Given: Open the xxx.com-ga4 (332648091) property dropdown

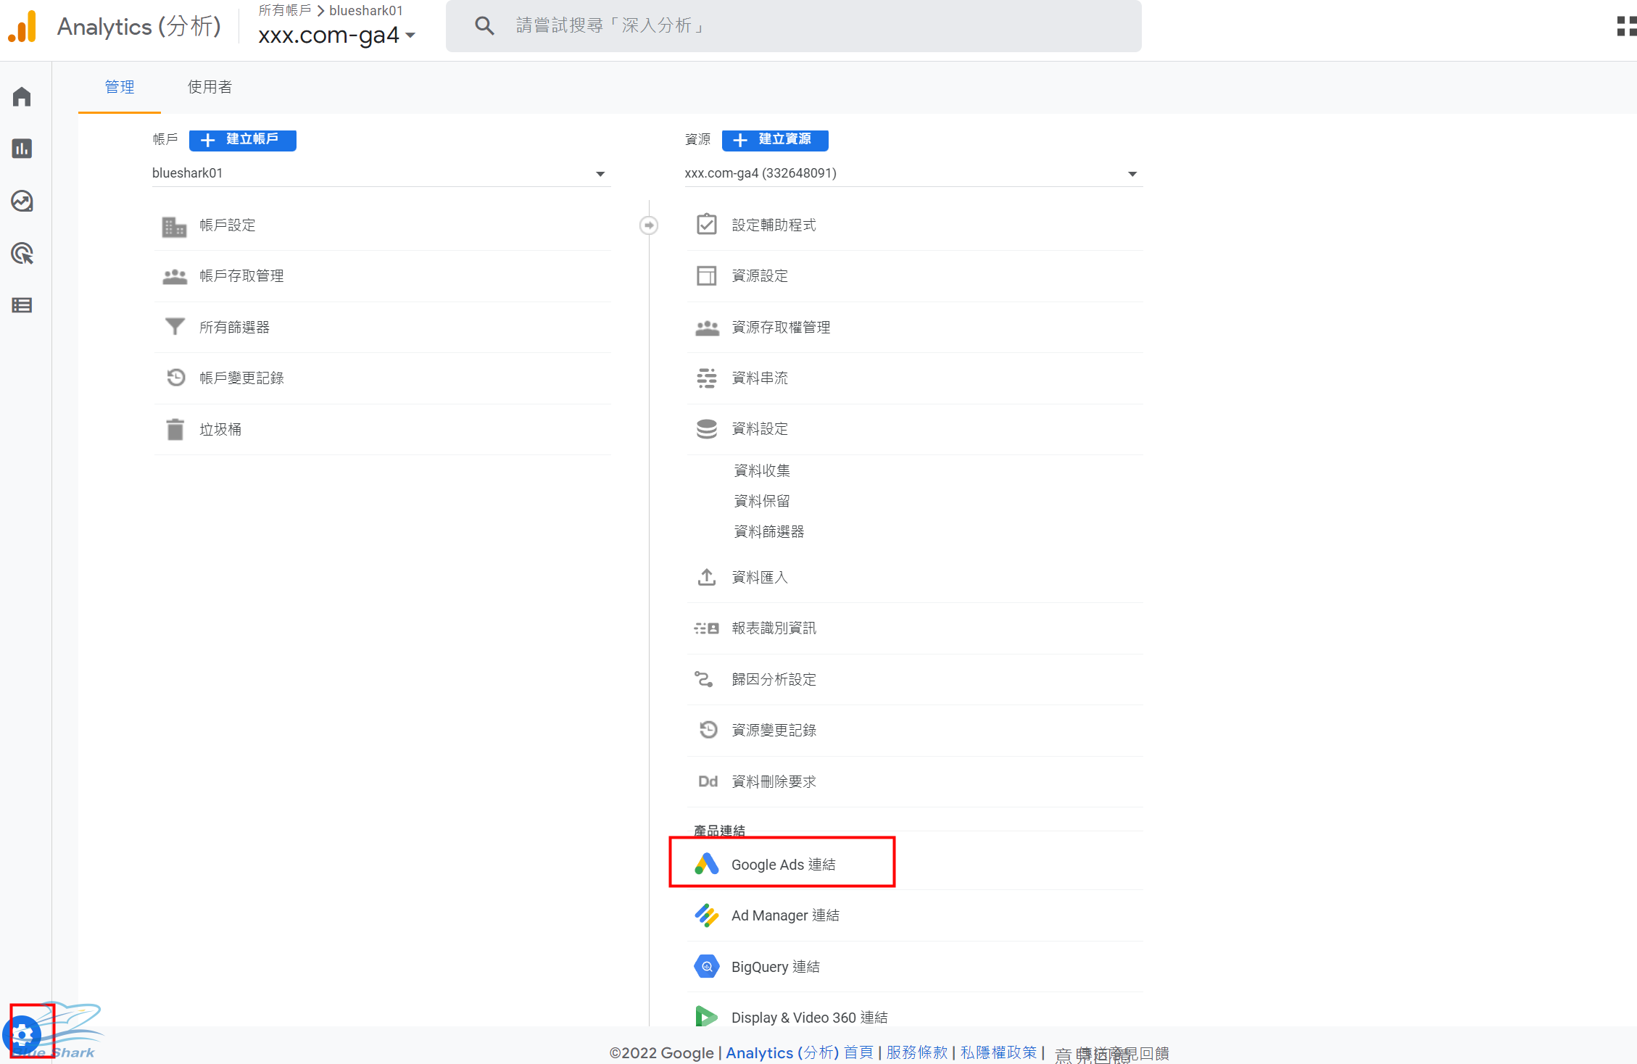Looking at the screenshot, I should pyautogui.click(x=913, y=173).
